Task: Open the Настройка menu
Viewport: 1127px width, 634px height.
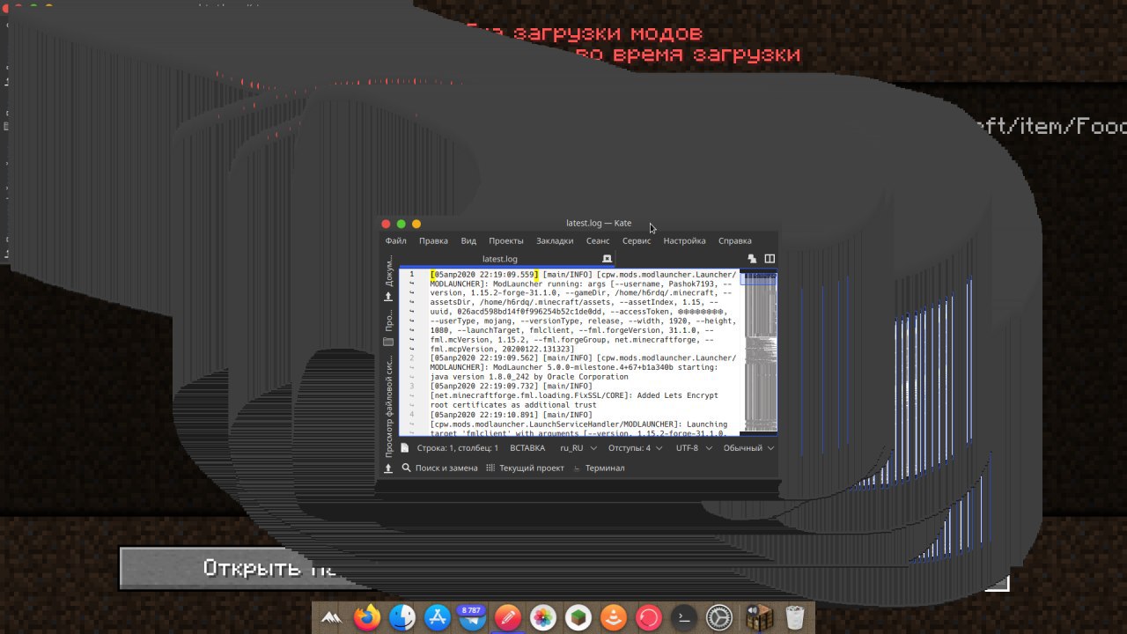Action: (x=684, y=240)
